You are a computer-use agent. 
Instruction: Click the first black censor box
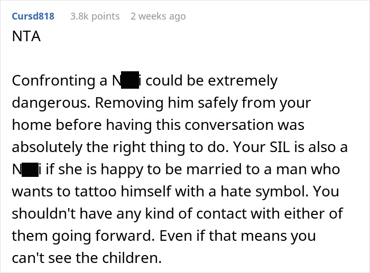point(130,80)
